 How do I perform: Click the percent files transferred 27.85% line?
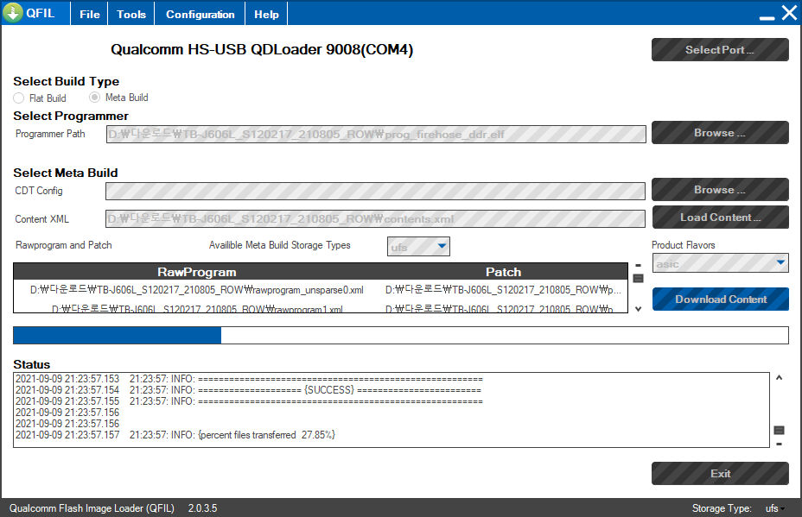point(175,435)
